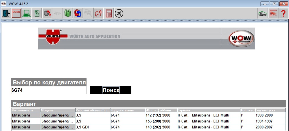Open the red gauge warning light icon

click(99, 13)
